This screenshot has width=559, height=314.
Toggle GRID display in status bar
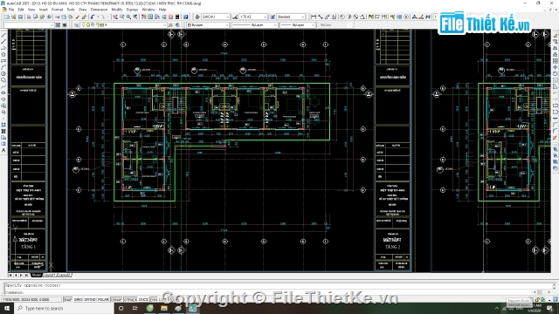pyautogui.click(x=78, y=300)
